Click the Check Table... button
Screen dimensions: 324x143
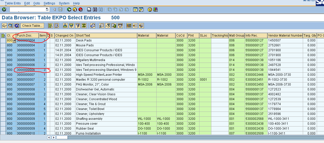32,26
